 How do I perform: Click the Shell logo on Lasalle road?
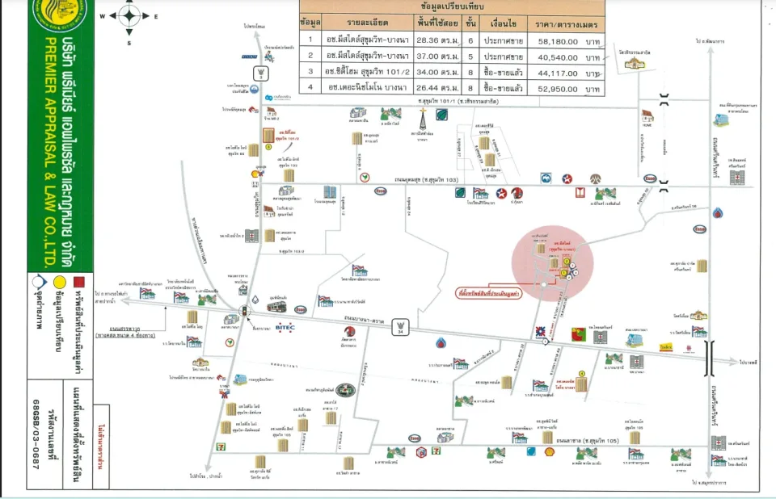(x=549, y=451)
